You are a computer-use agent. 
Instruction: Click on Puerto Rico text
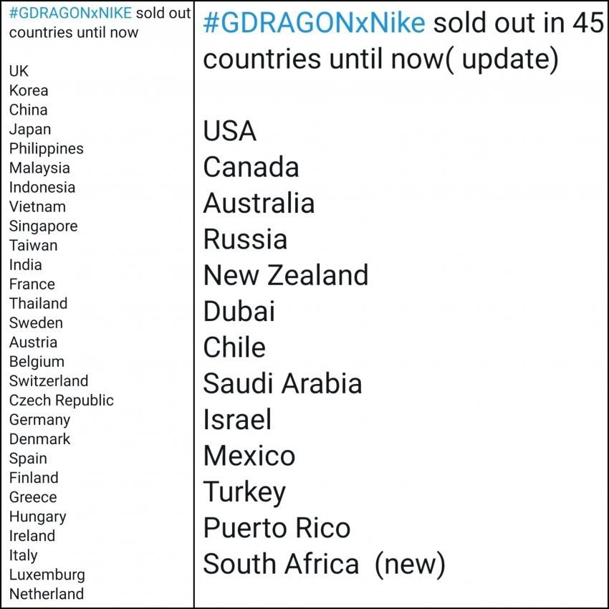[x=277, y=528]
